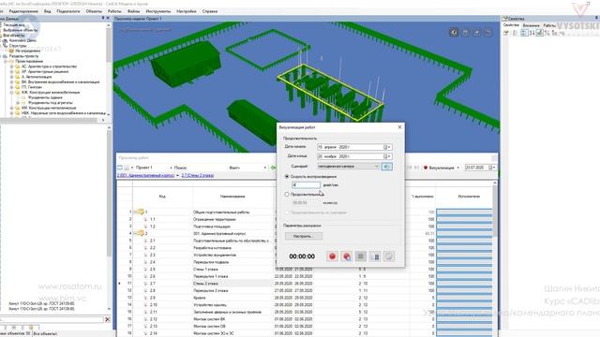Image resolution: width=600 pixels, height=337 pixels.
Task: Expand the АР. Архитектурные решения tree node
Action: [11, 71]
